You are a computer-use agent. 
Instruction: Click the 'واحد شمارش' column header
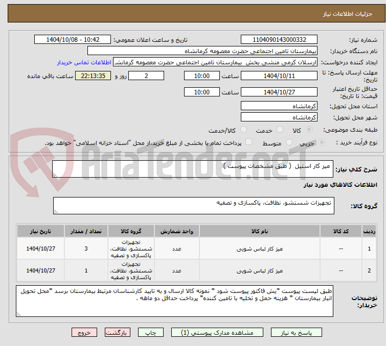point(177,231)
